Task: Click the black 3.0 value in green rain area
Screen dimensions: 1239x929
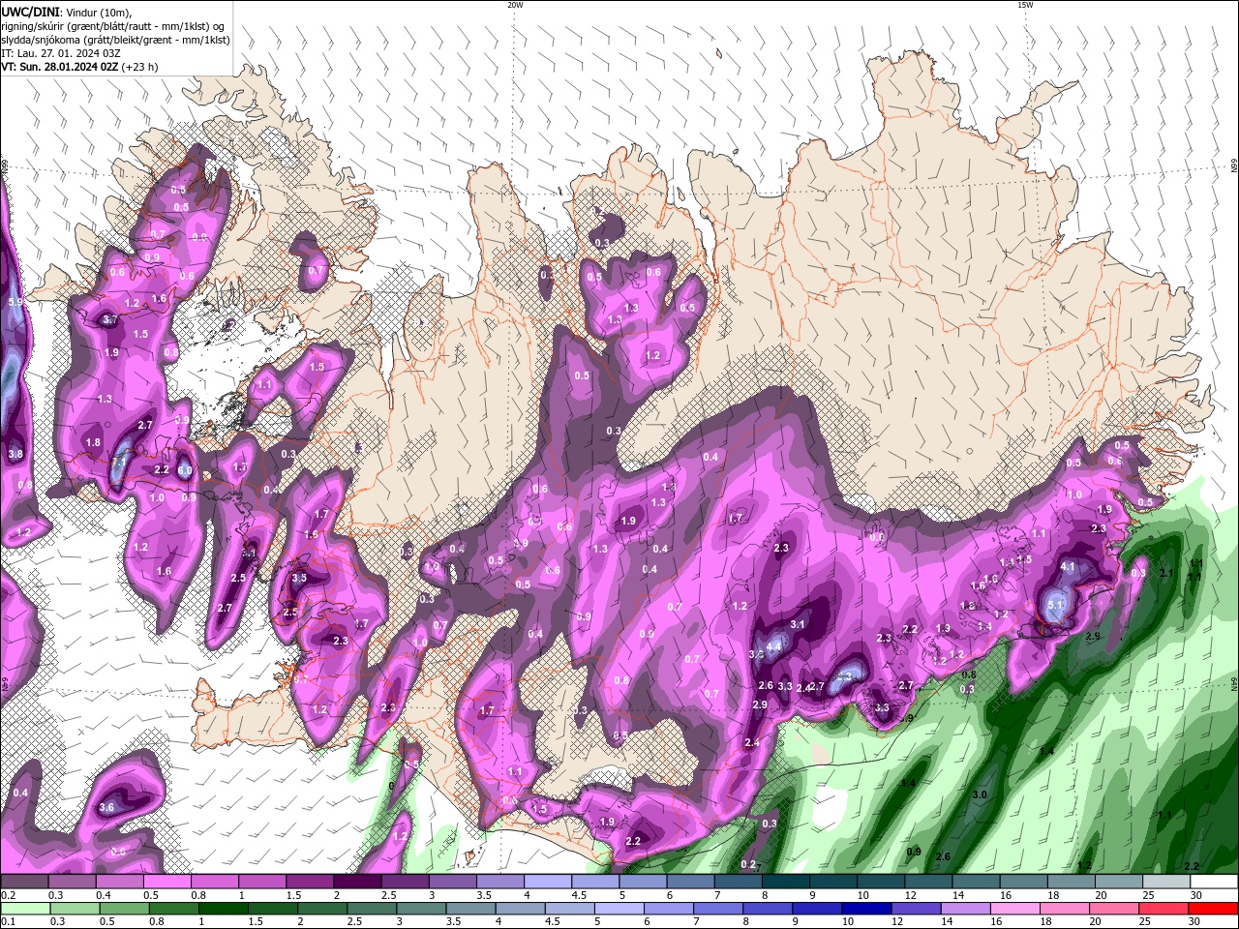Action: (x=980, y=794)
